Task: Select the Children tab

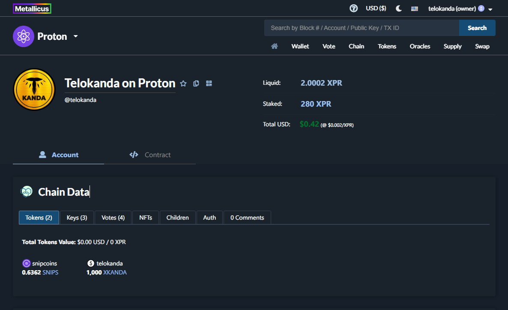Action: pos(177,218)
